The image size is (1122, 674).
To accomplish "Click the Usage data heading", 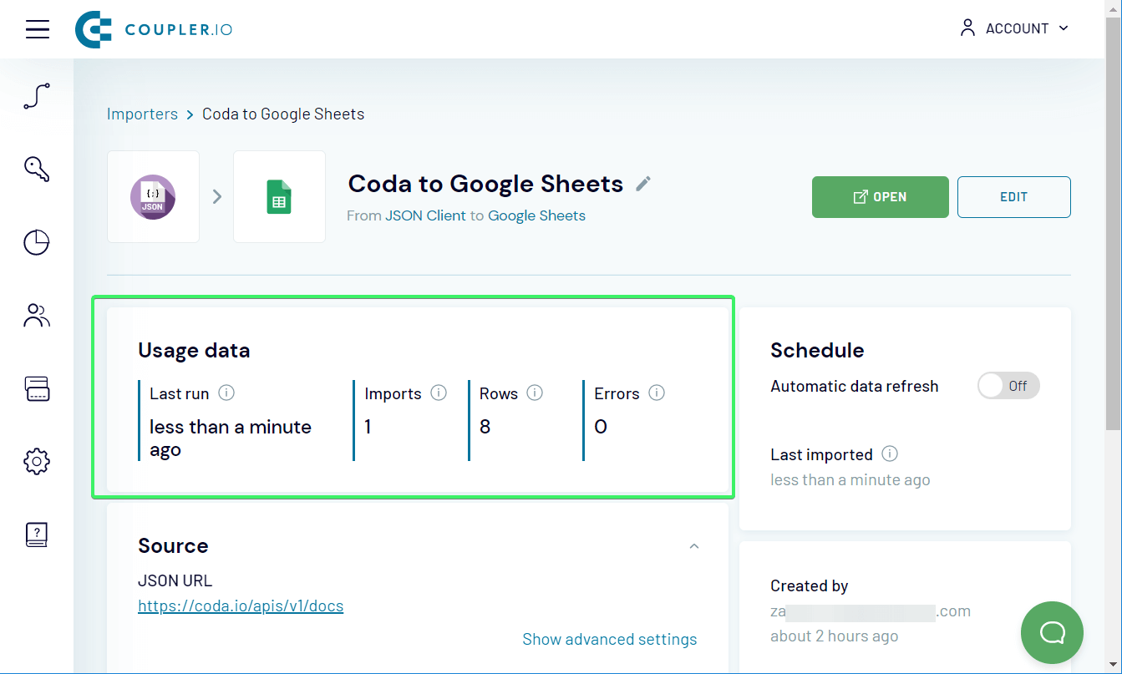I will [194, 350].
